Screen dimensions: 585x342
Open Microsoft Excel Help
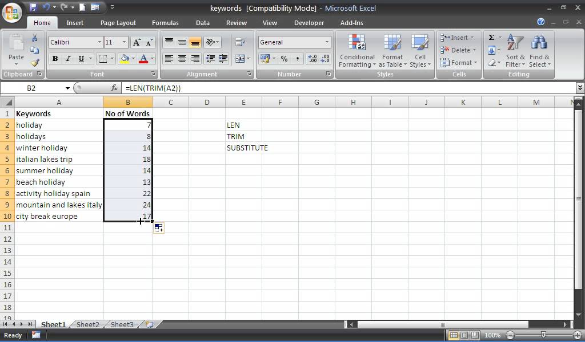[x=541, y=22]
